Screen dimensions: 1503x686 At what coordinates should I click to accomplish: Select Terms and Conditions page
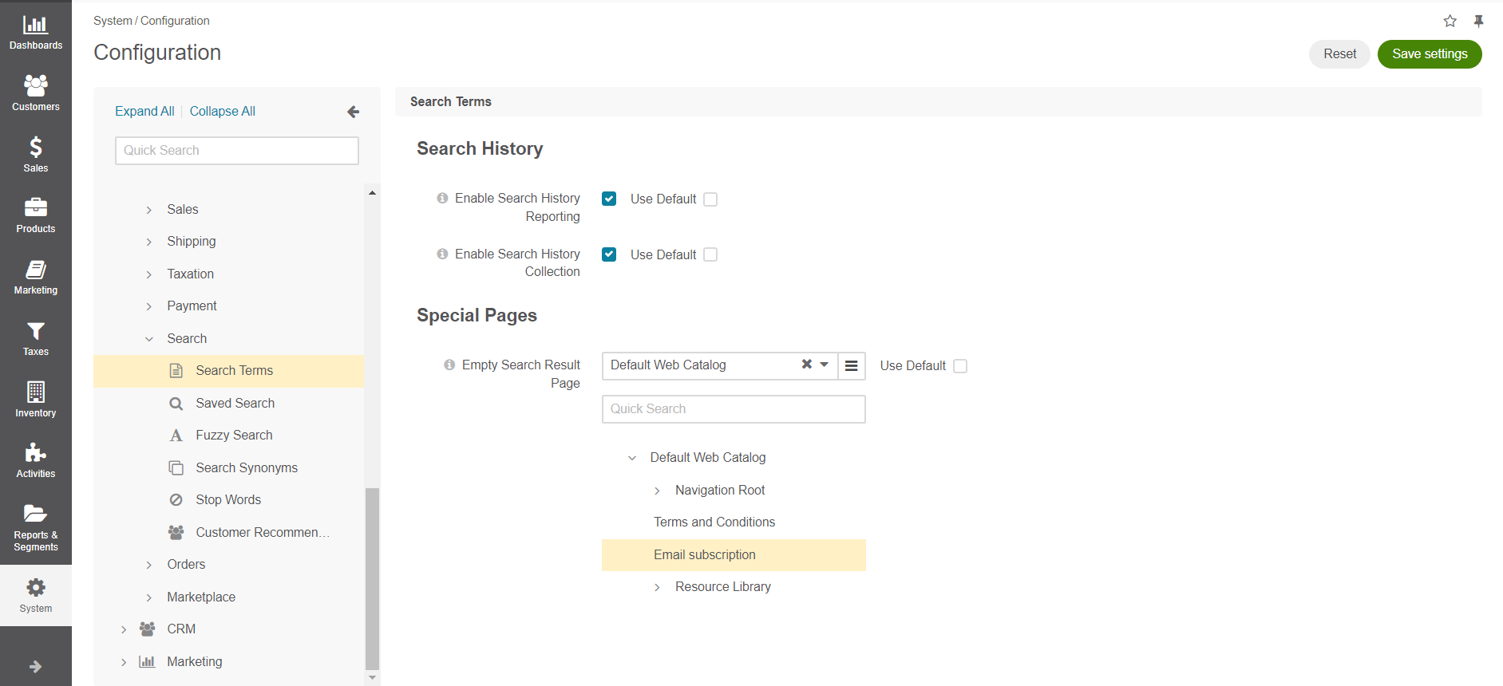tap(714, 522)
